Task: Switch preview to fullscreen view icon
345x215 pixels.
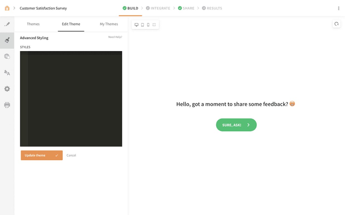Action: point(154,25)
